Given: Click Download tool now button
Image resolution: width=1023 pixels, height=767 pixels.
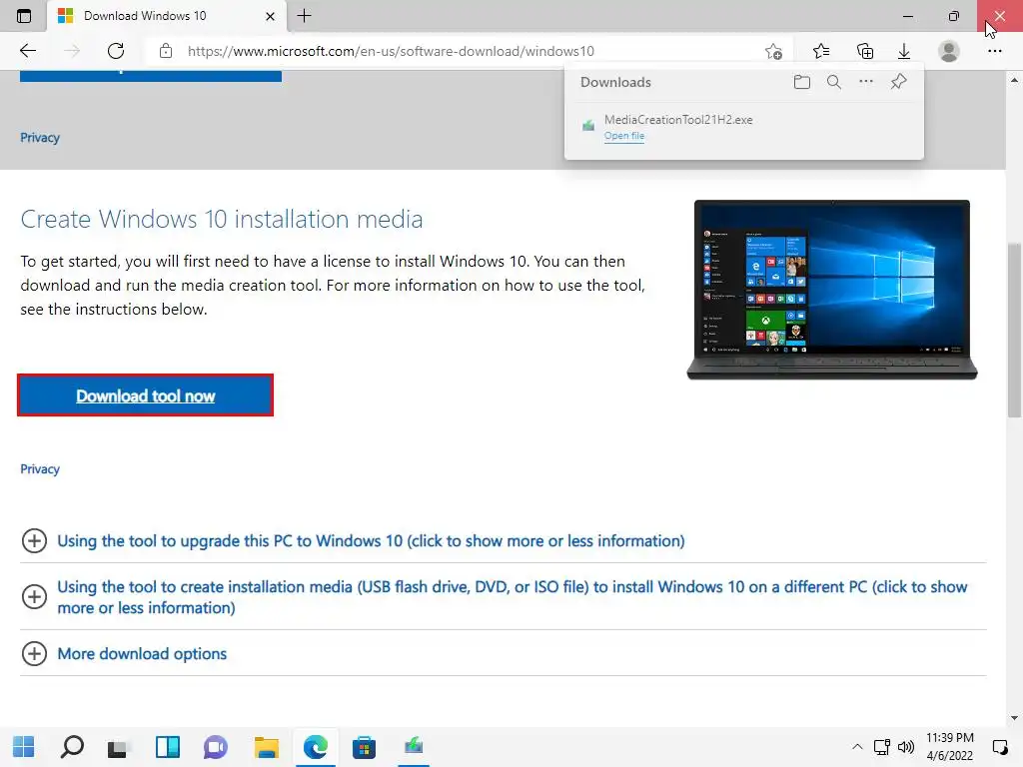Looking at the screenshot, I should tap(145, 395).
